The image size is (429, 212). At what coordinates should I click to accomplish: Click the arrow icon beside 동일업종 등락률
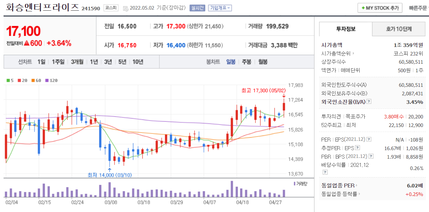tap(359, 194)
